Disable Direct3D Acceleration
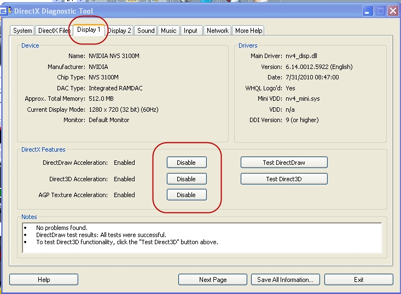Viewport: 401px width, 294px height. [x=186, y=179]
